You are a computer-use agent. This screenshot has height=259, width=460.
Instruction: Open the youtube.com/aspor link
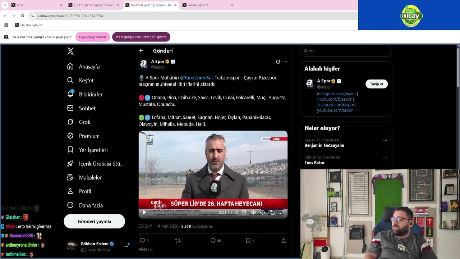[x=335, y=110]
